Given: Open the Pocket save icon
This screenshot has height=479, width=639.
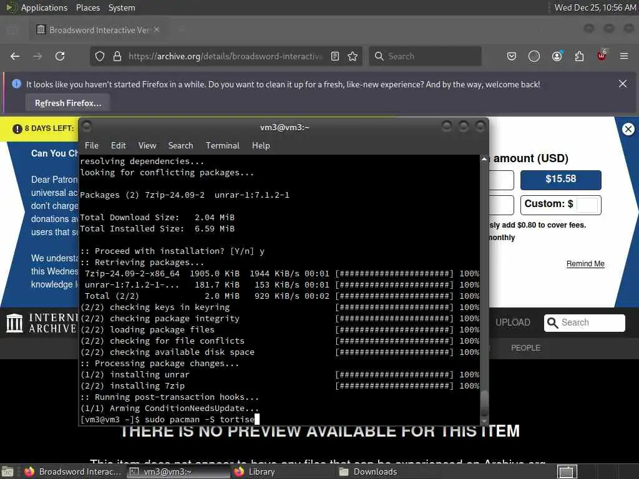Looking at the screenshot, I should click(512, 56).
